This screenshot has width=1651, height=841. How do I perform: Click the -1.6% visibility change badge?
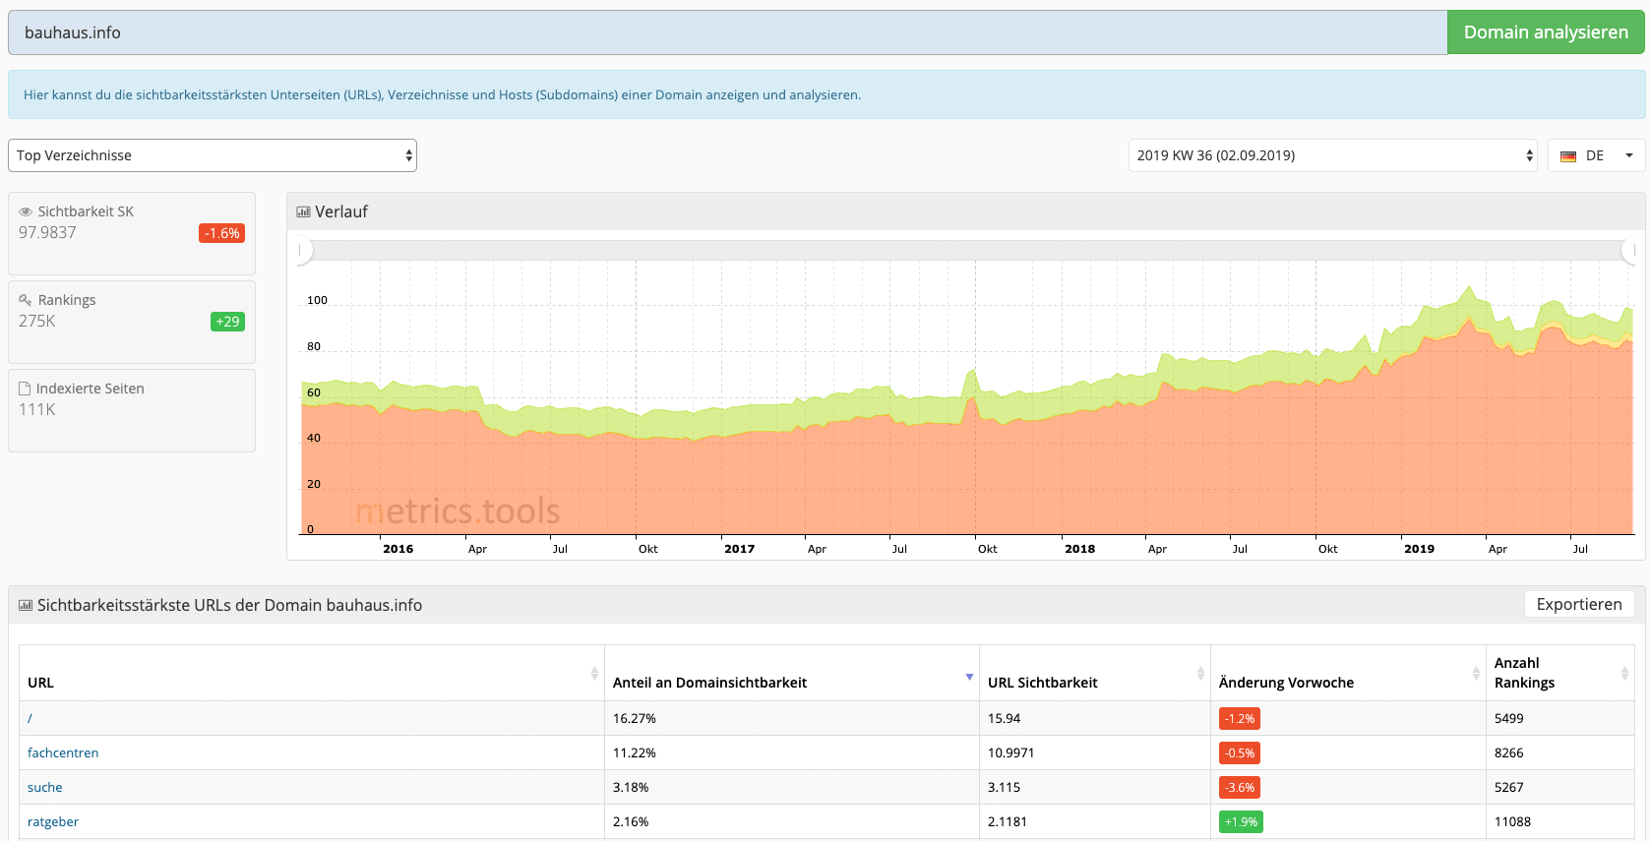[222, 233]
